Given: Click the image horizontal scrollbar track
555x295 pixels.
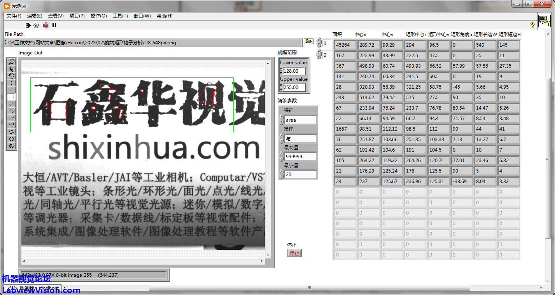Looking at the screenshot, I should coord(144,261).
